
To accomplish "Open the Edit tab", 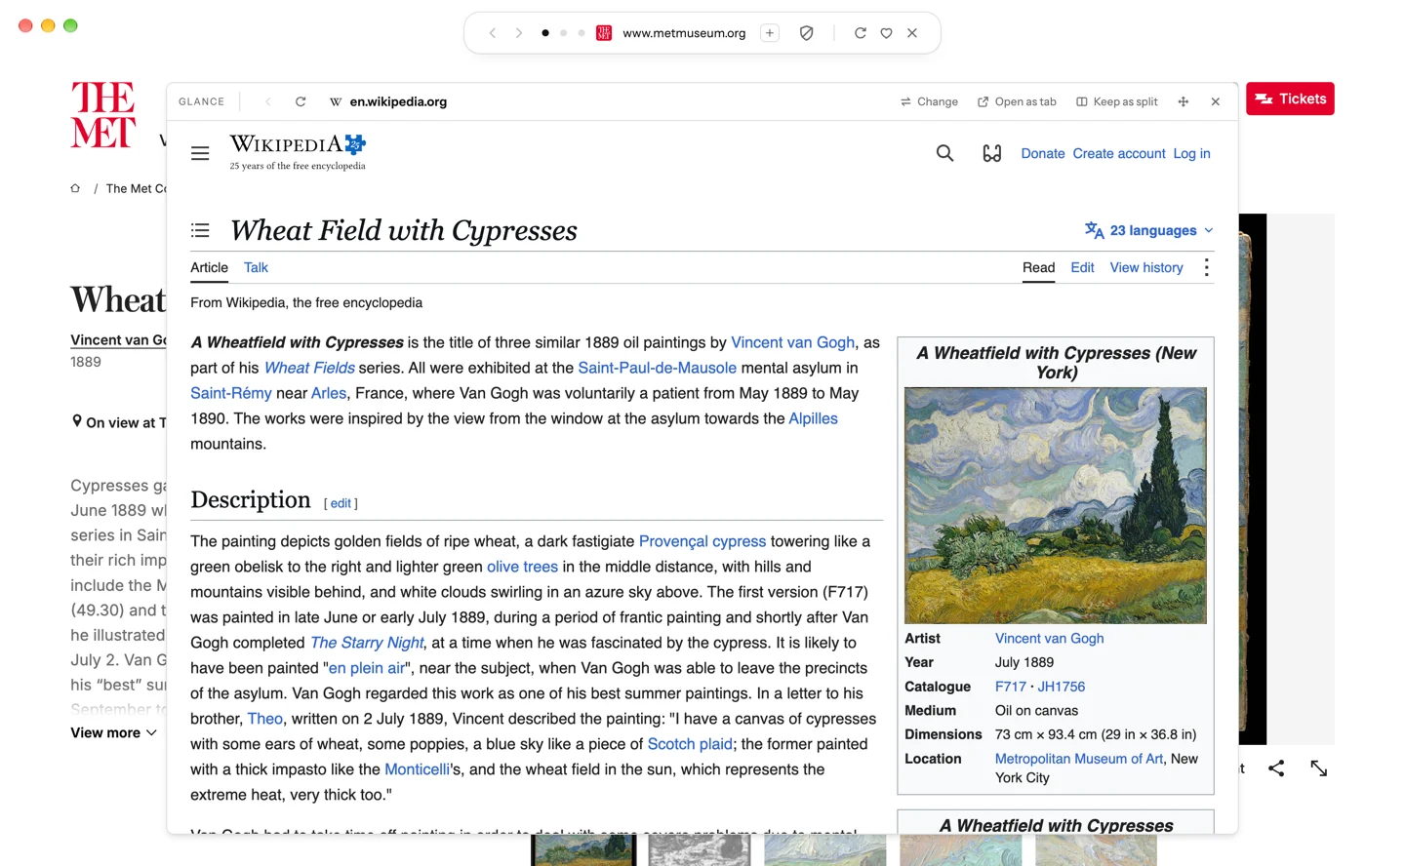I will pos(1082,267).
